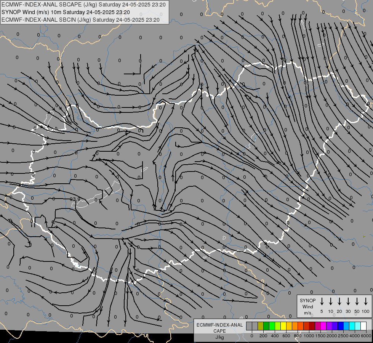Click the 6000 tick label on CAPE scale
Image resolution: width=373 pixels, height=343 pixels.
366,336
